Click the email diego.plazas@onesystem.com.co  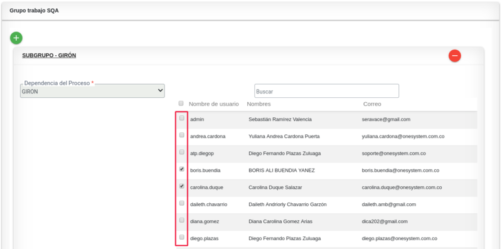(400, 238)
